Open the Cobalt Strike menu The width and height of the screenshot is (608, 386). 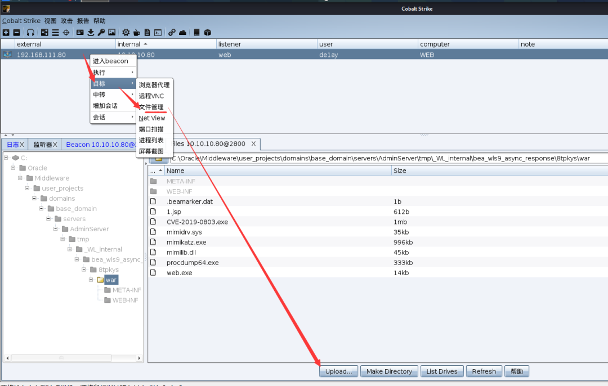pyautogui.click(x=21, y=21)
